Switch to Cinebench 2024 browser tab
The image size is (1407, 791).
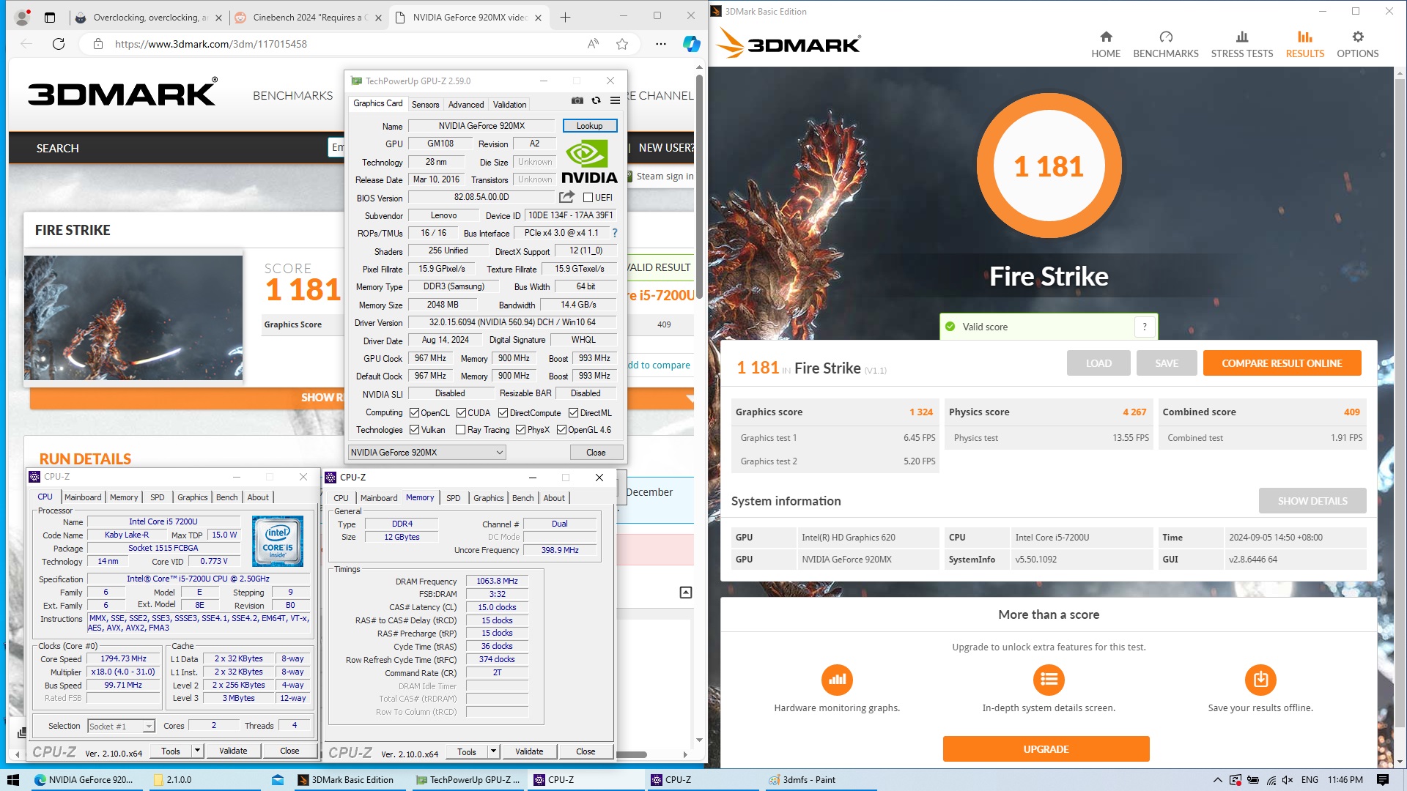click(x=310, y=18)
